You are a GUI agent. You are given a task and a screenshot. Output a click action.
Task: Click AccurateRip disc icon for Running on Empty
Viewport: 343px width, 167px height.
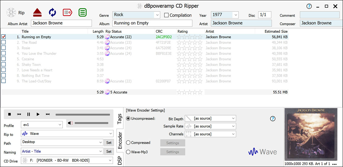107,37
